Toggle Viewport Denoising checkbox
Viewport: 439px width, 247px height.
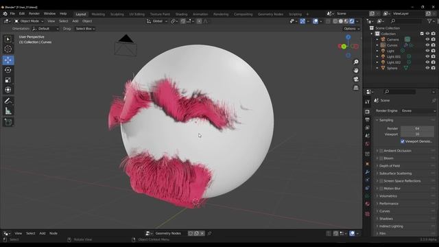[403, 141]
